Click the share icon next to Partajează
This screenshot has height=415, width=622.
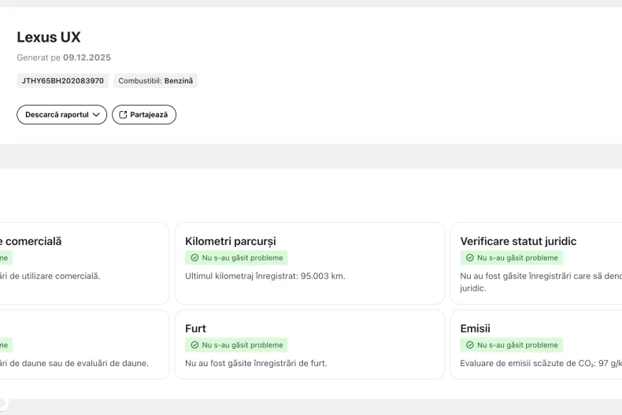[123, 115]
